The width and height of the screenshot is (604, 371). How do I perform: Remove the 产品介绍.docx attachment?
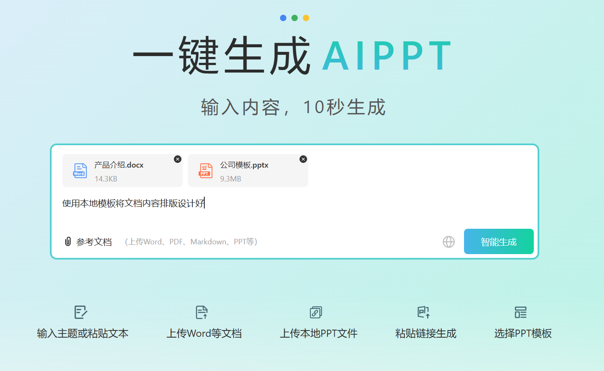click(x=178, y=159)
